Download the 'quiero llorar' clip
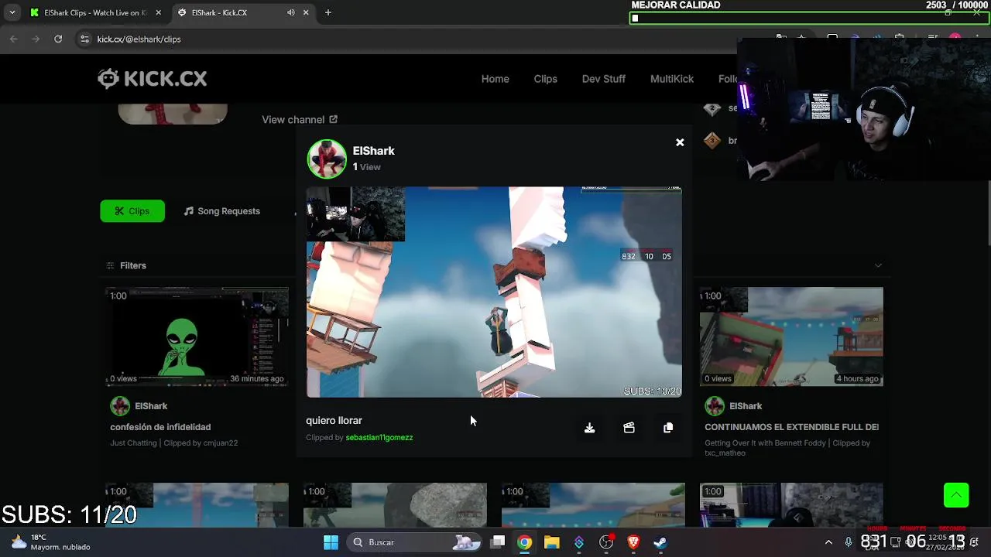Viewport: 991px width, 557px height. click(x=589, y=428)
